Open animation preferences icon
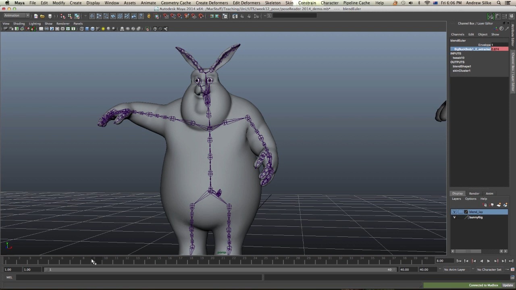The width and height of the screenshot is (516, 290). coord(512,269)
